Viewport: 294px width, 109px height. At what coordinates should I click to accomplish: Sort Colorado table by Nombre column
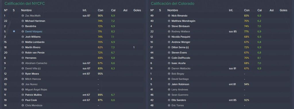[173, 10]
